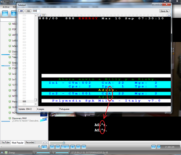Image resolution: width=181 pixels, height=155 pixels.
Task: Open the Portuguese language selector in status bar
Action: pos(70,109)
